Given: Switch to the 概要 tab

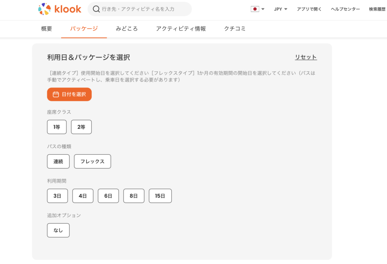Looking at the screenshot, I should tap(46, 29).
